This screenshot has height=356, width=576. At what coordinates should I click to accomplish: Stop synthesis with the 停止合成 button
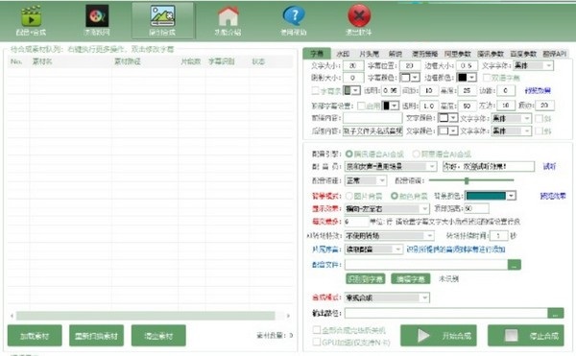tap(525, 336)
